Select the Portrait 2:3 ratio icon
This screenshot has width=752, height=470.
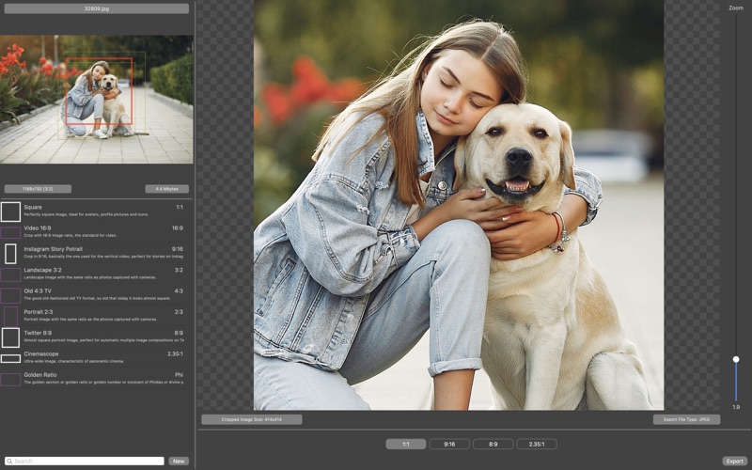[x=10, y=317]
